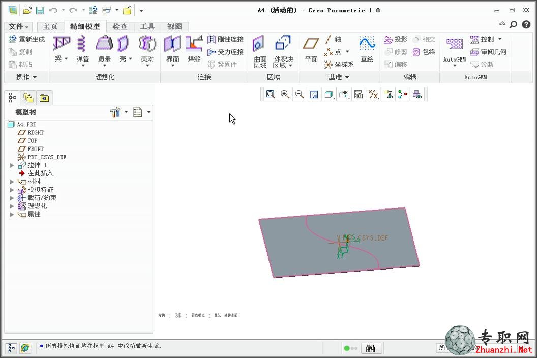
Task: Select the Shell (壳) tool
Action: 123,44
